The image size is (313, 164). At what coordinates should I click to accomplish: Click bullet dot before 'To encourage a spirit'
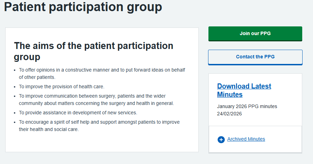[15, 122]
